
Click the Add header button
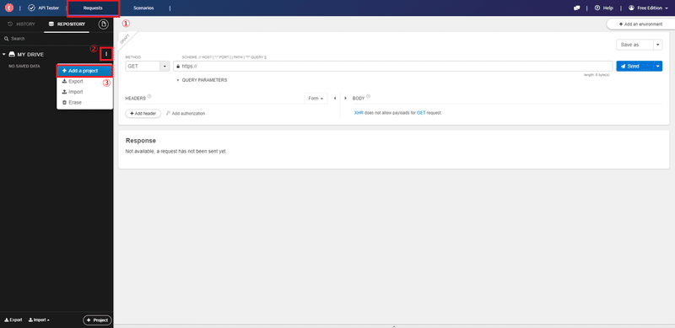[143, 113]
